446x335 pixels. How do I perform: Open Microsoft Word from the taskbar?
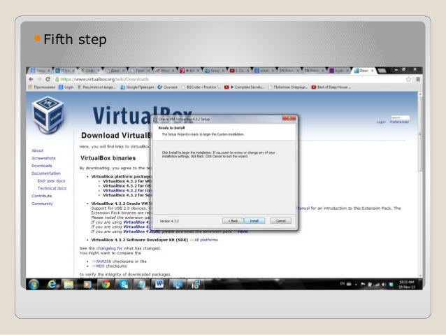159,285
